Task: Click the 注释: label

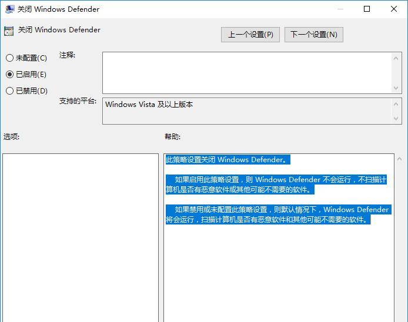Action: (68, 55)
